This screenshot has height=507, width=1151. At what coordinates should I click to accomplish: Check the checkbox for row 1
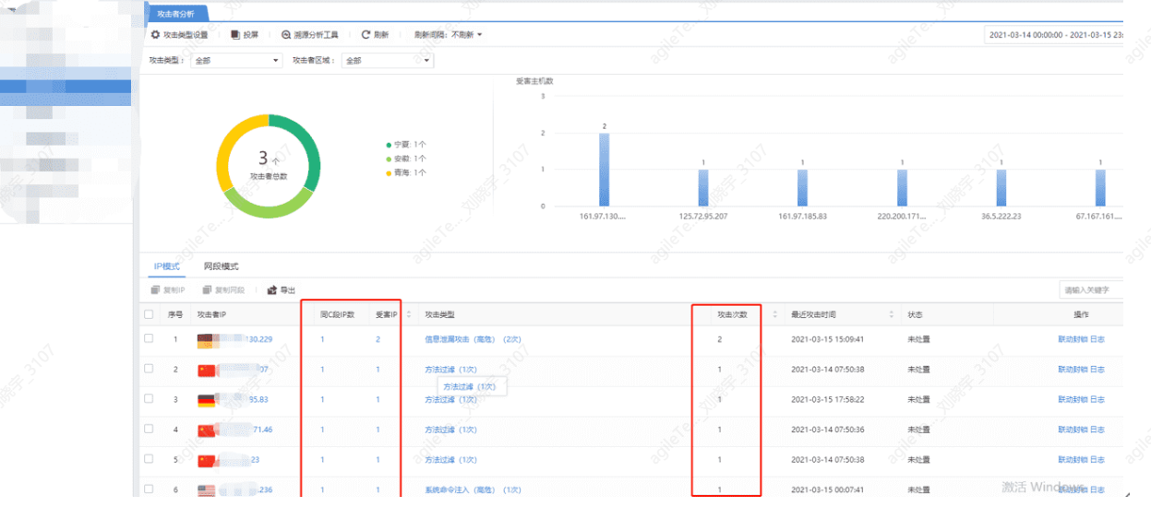[149, 339]
